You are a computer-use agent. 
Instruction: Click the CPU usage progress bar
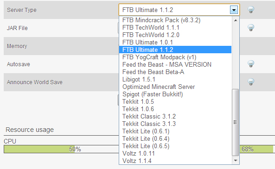point(61,149)
